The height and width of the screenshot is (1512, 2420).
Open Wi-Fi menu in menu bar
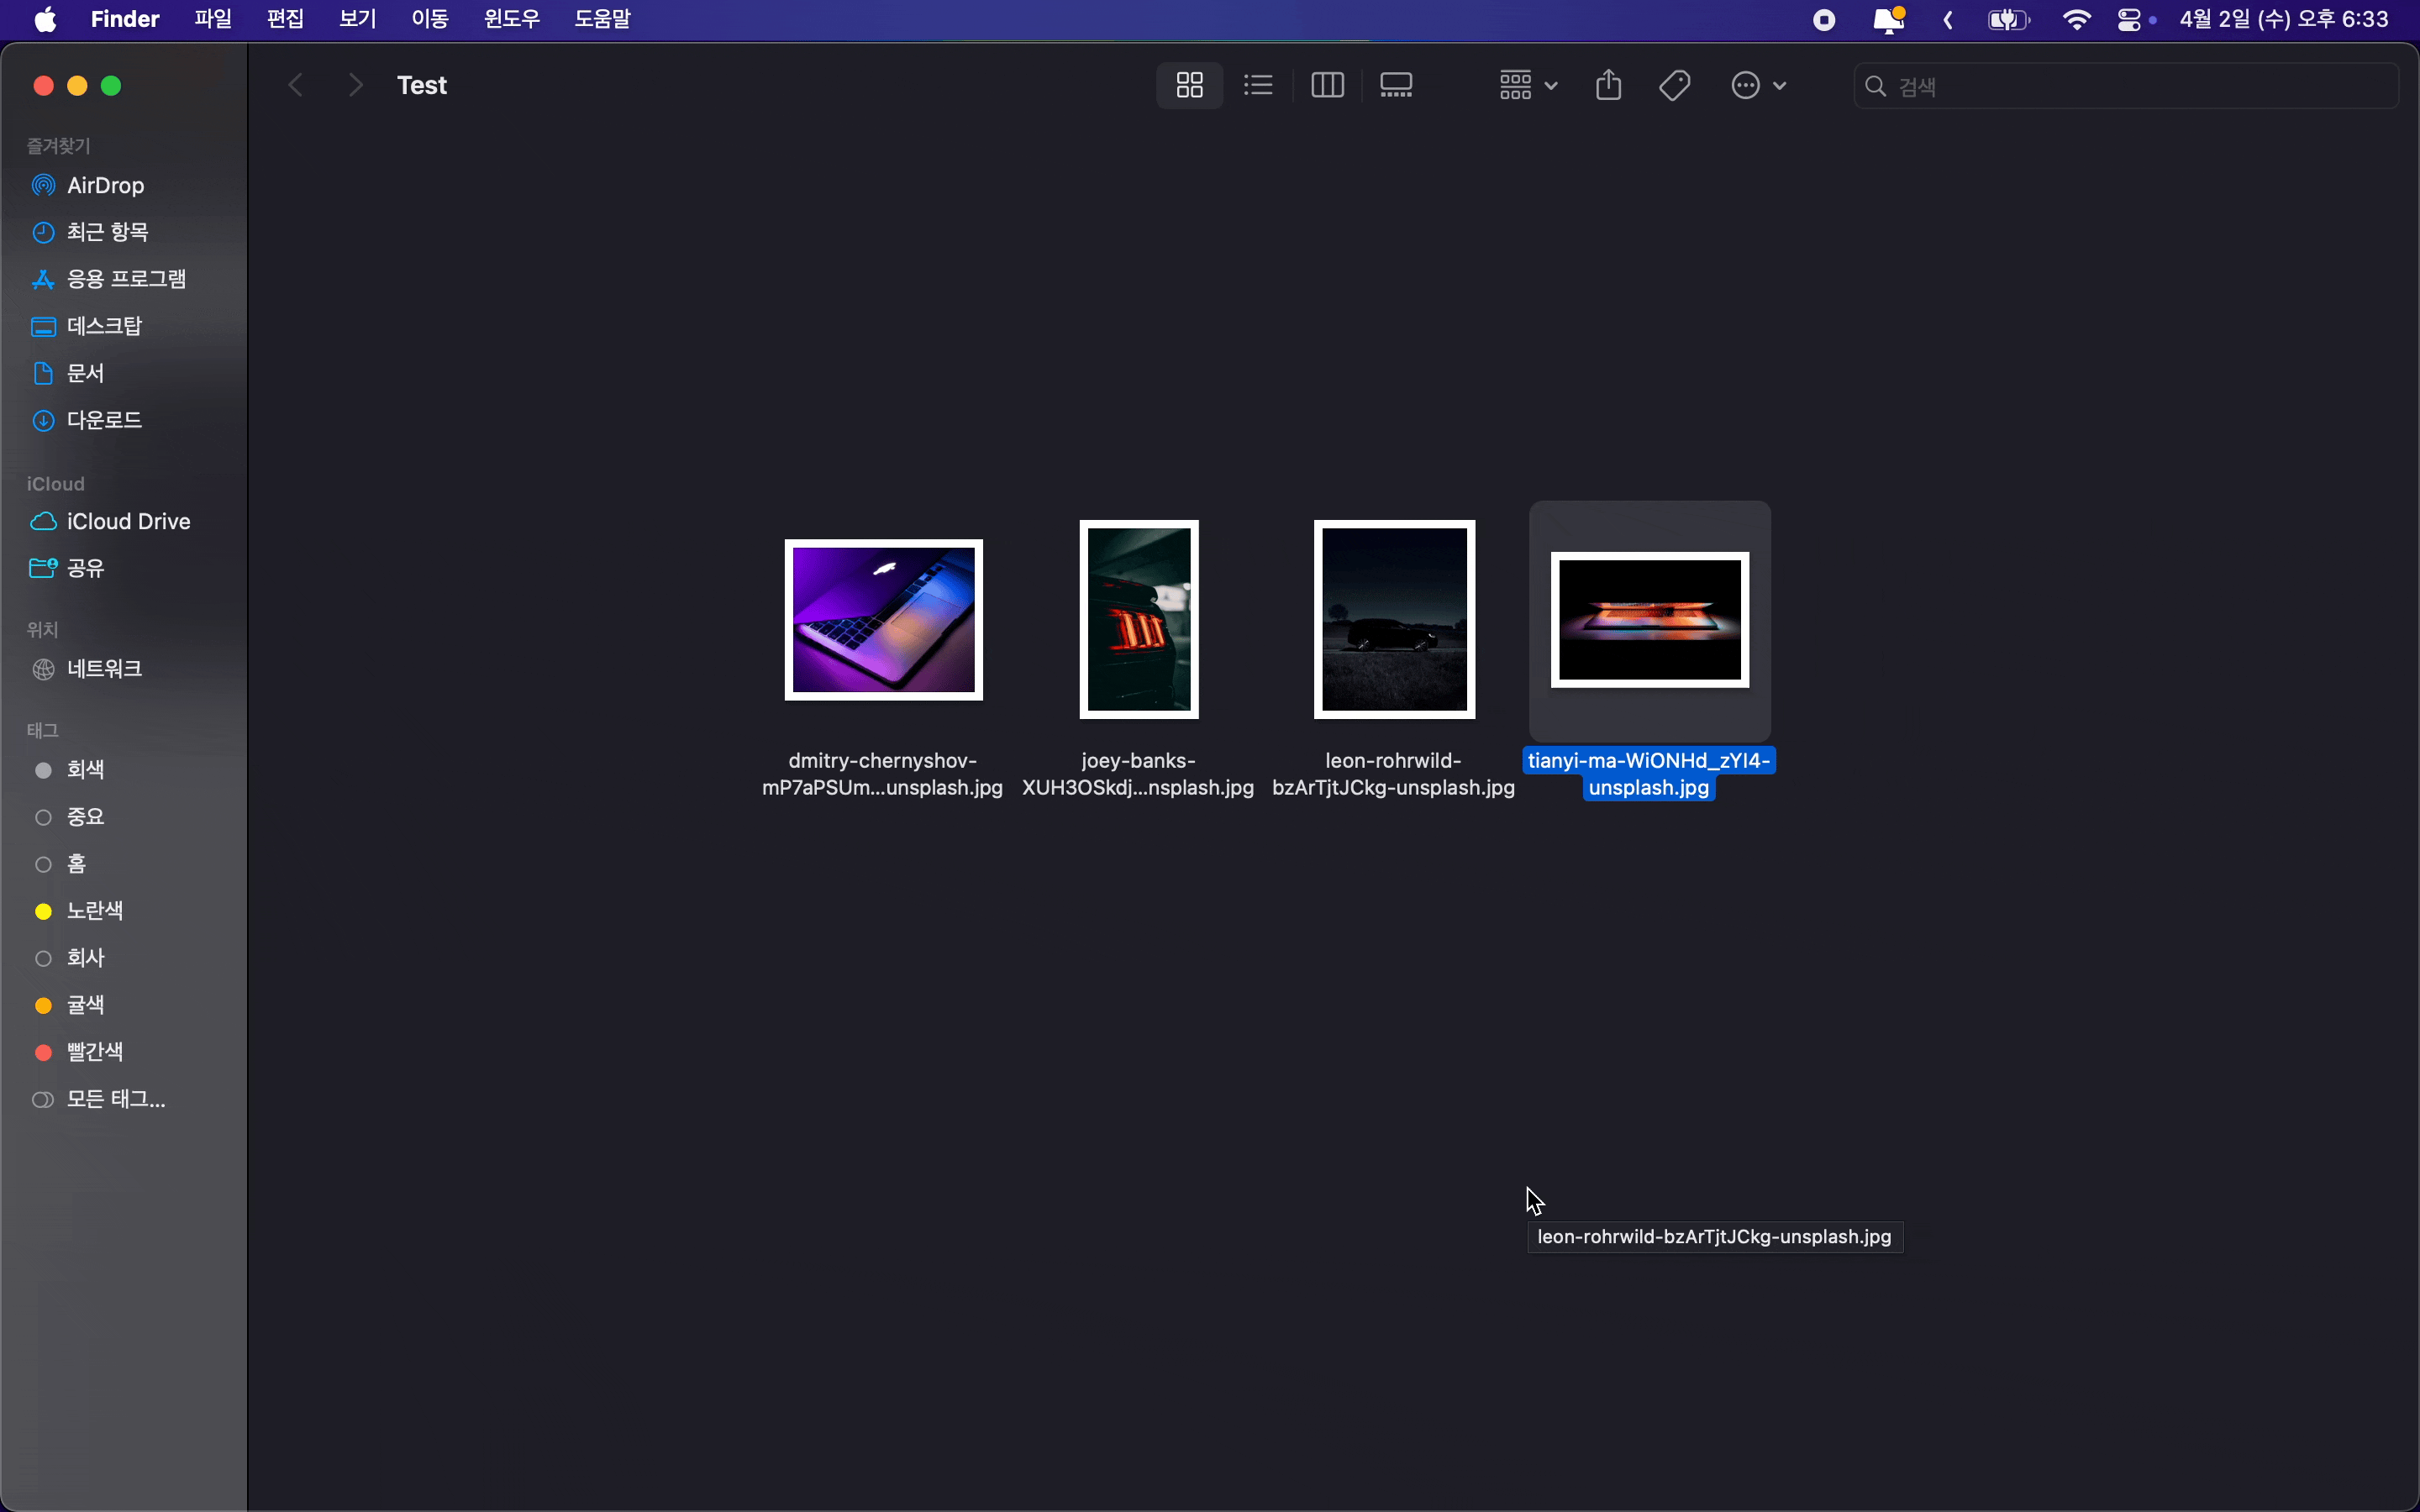click(2077, 20)
